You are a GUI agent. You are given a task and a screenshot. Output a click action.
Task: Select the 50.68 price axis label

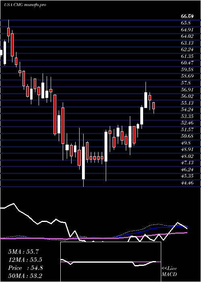point(187,136)
